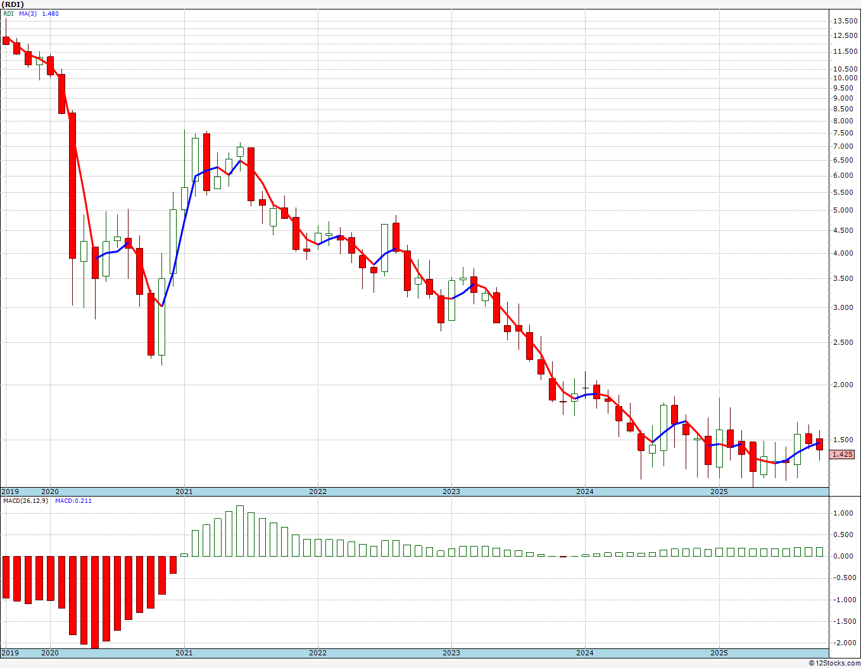Click the 2019 marker on price timeline
The width and height of the screenshot is (861, 668).
point(9,492)
